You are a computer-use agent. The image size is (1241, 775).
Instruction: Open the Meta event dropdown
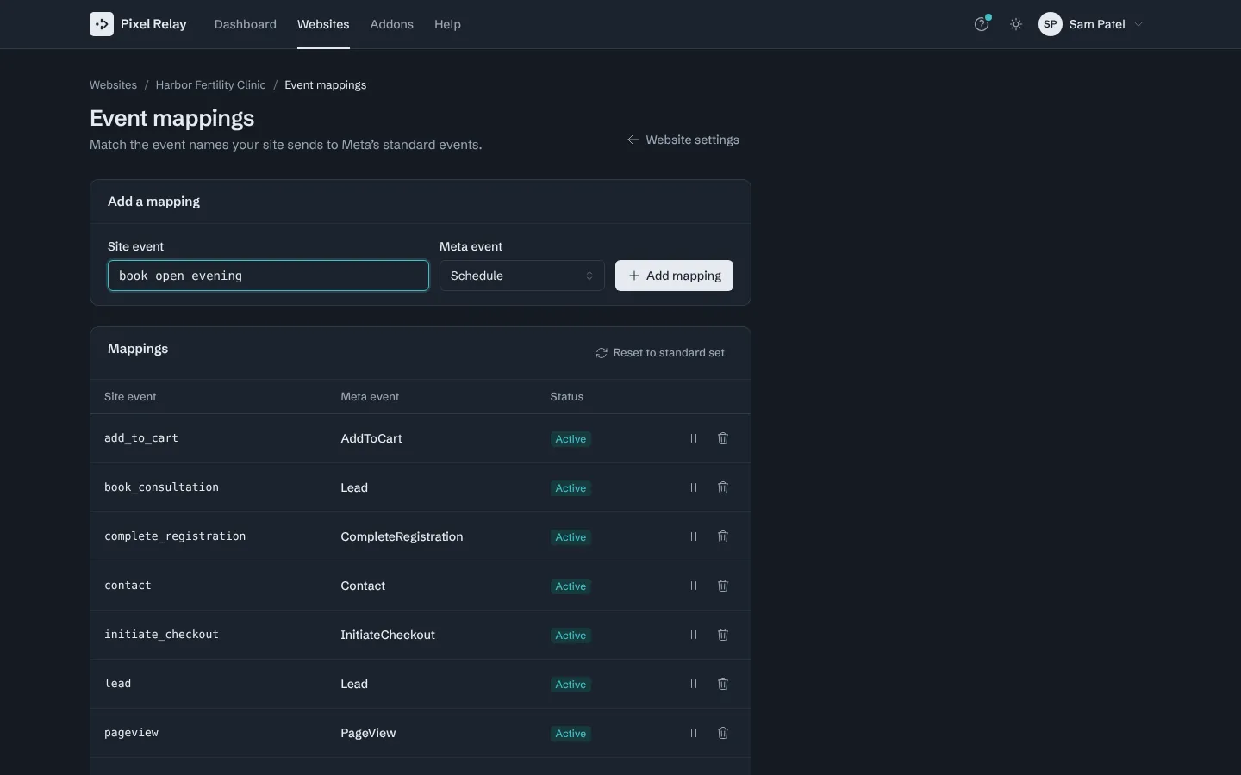pyautogui.click(x=522, y=276)
